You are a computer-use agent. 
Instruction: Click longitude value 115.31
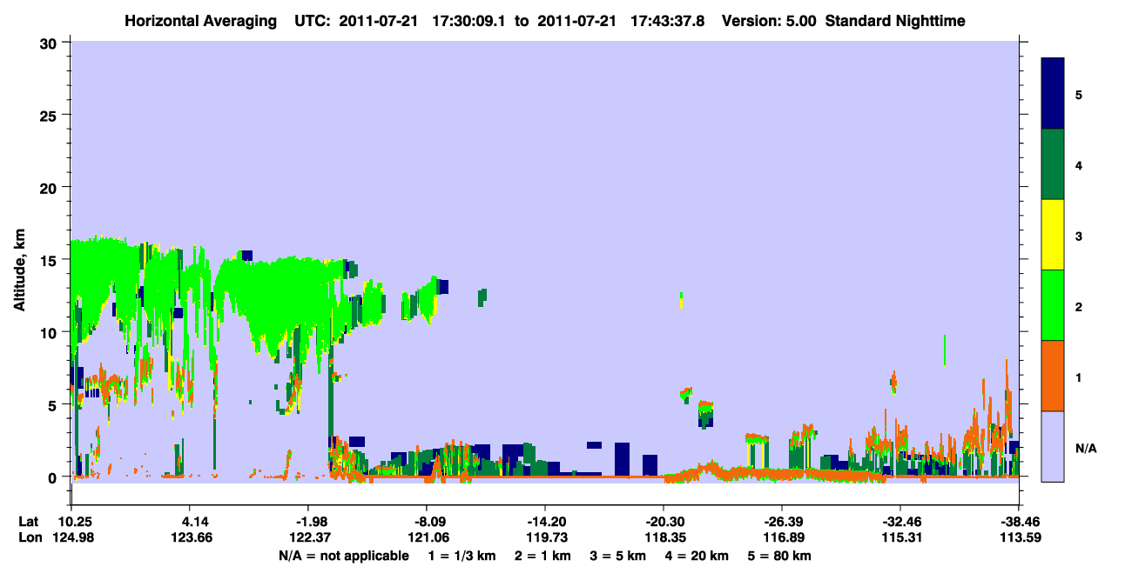[900, 538]
